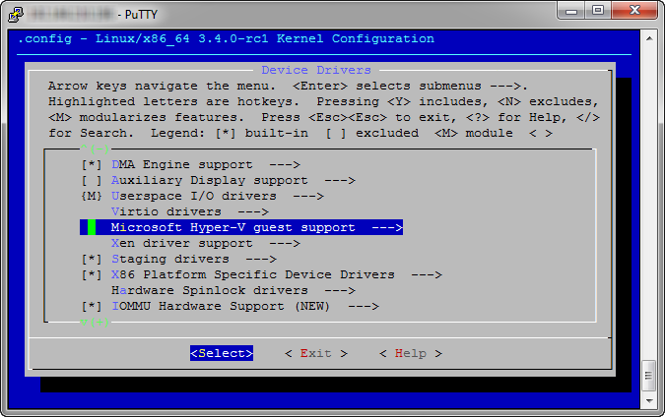
Task: Open the Hardware Spinlock drivers submenu
Action: pos(223,291)
